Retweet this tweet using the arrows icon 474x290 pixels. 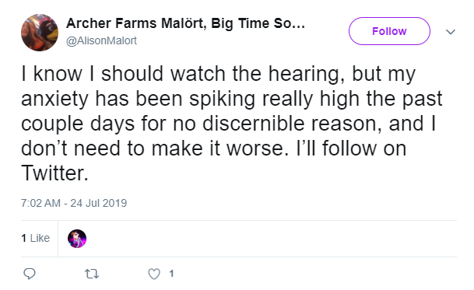pyautogui.click(x=91, y=274)
